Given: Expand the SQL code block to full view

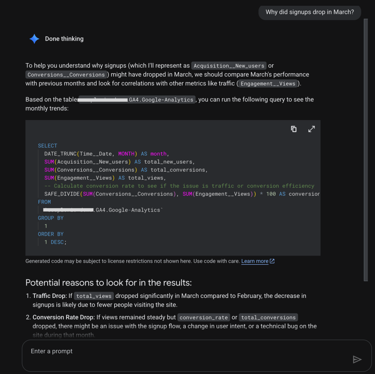Looking at the screenshot, I should coord(311,129).
